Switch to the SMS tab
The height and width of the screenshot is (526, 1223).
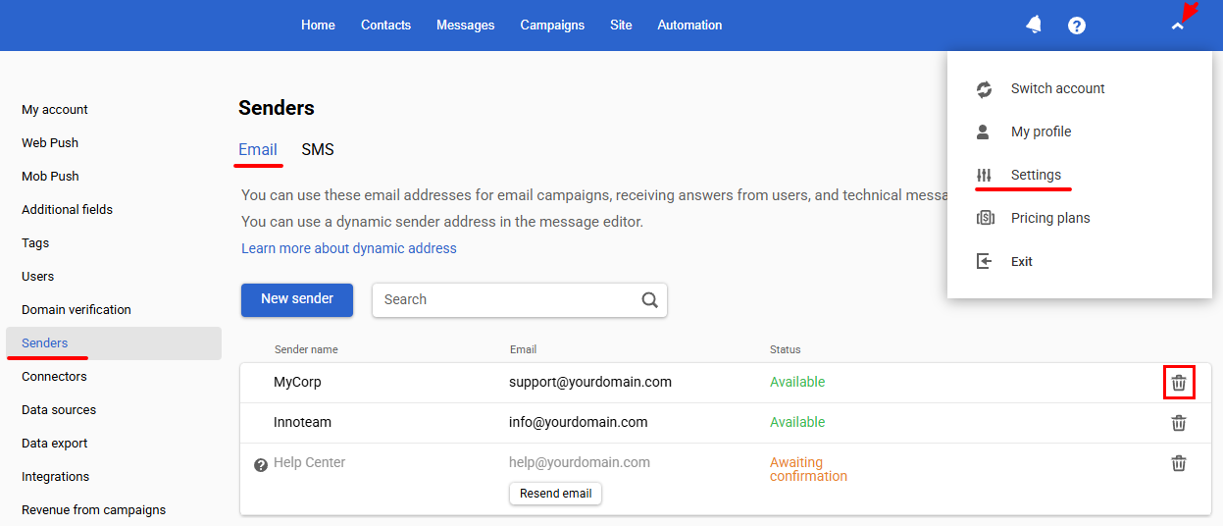point(318,150)
